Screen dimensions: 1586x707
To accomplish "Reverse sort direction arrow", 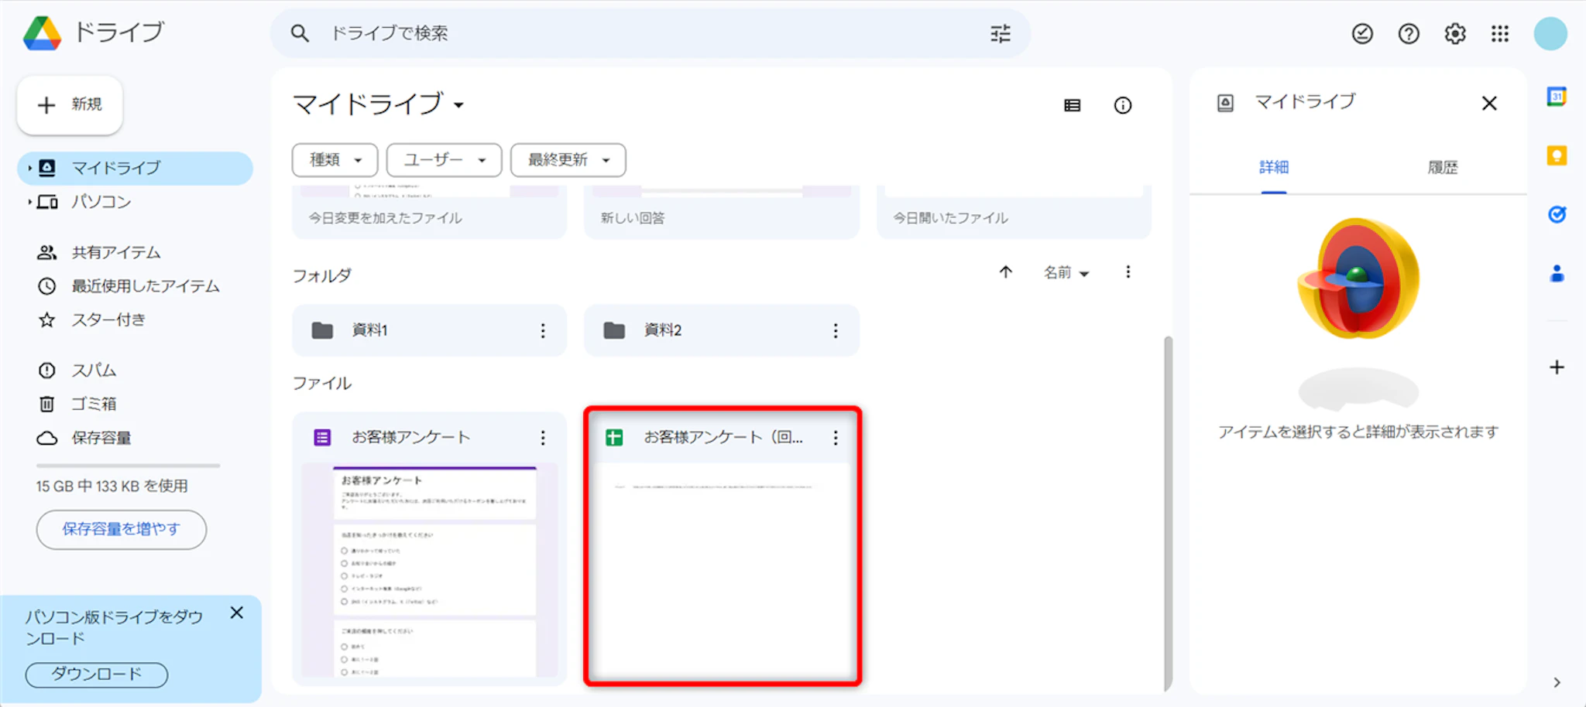I will [1005, 272].
